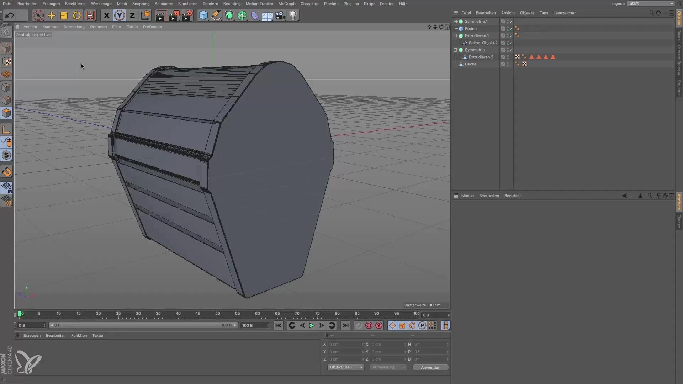This screenshot has height=384, width=683.
Task: Toggle Symmetrie.1 enabled checkmark
Action: [511, 21]
